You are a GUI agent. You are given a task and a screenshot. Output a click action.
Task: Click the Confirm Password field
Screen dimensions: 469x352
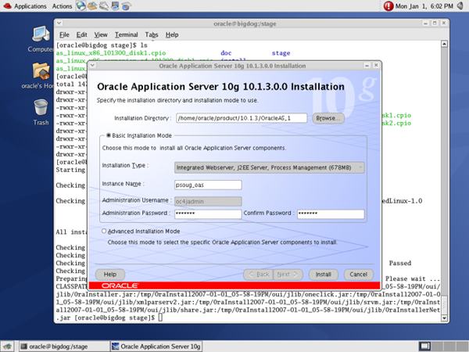click(x=331, y=214)
